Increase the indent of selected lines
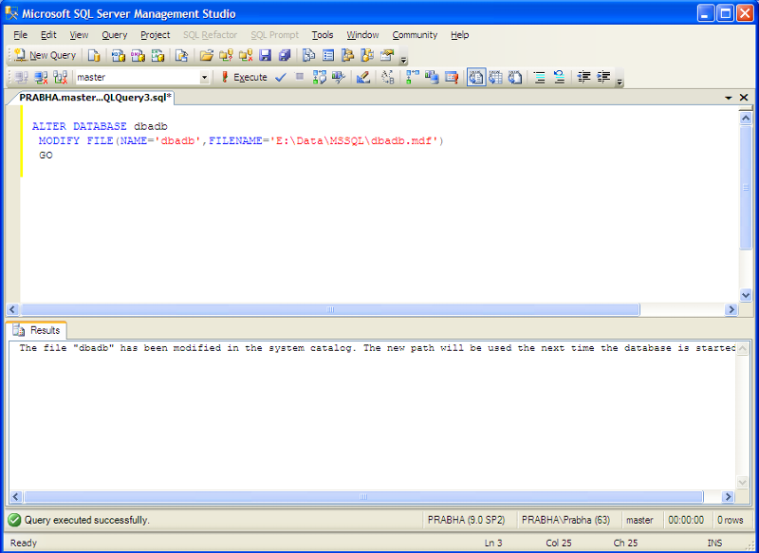 [603, 77]
